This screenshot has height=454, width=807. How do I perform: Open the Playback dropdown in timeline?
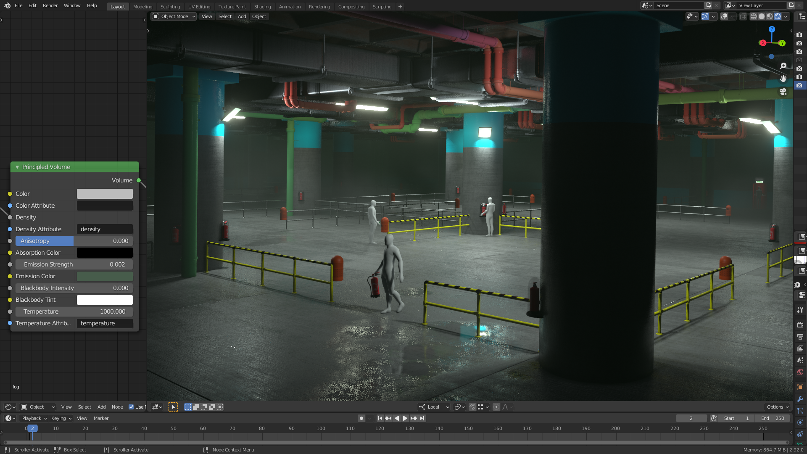(x=34, y=418)
